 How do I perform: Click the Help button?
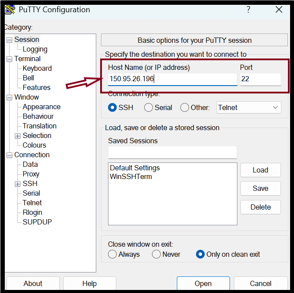pyautogui.click(x=89, y=283)
